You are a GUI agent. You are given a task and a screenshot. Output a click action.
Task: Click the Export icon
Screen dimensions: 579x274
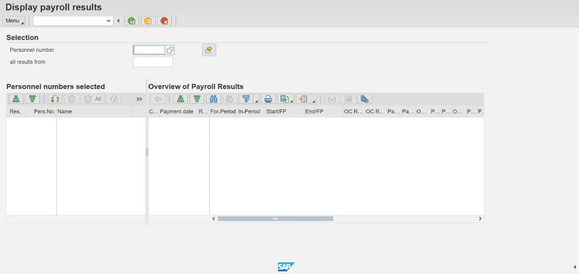pyautogui.click(x=284, y=99)
